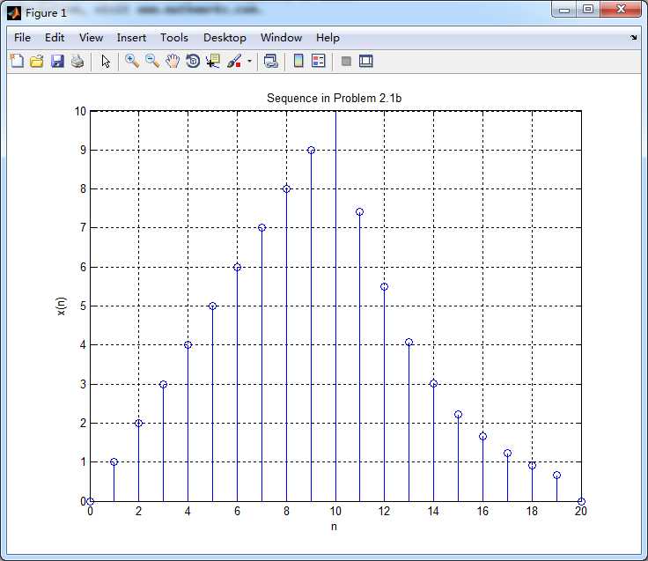648x561 pixels.
Task: Click the MATLAB logo in the title bar
Action: [x=14, y=13]
